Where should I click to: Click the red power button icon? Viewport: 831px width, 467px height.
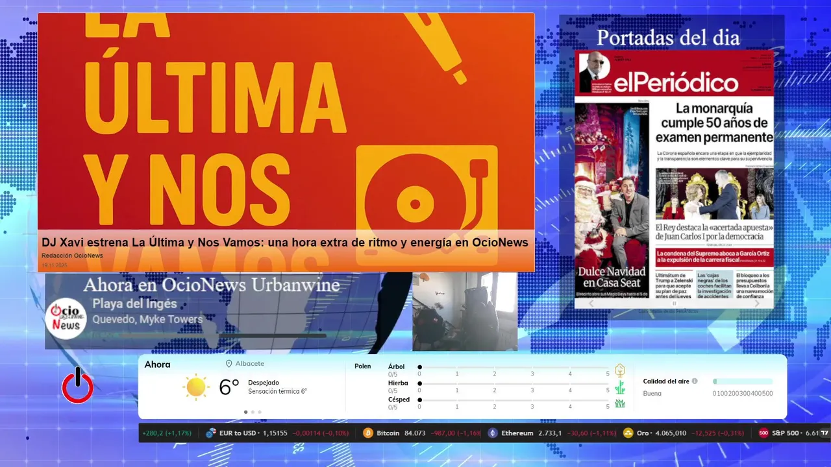pos(77,385)
